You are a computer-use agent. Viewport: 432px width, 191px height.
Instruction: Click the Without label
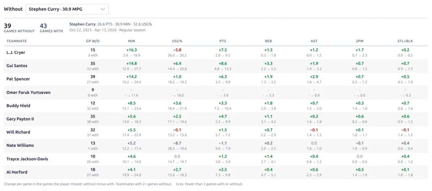[x=13, y=9]
